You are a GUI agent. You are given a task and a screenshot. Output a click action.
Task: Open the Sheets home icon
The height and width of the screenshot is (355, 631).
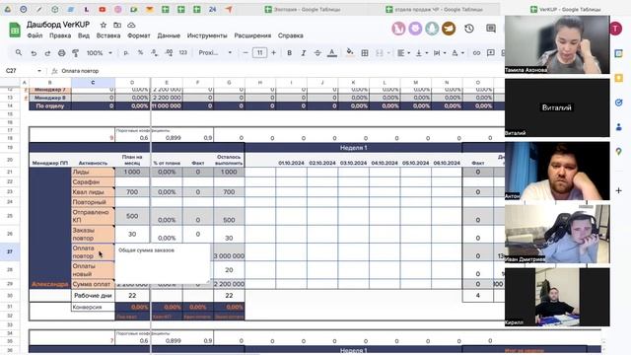(15, 30)
